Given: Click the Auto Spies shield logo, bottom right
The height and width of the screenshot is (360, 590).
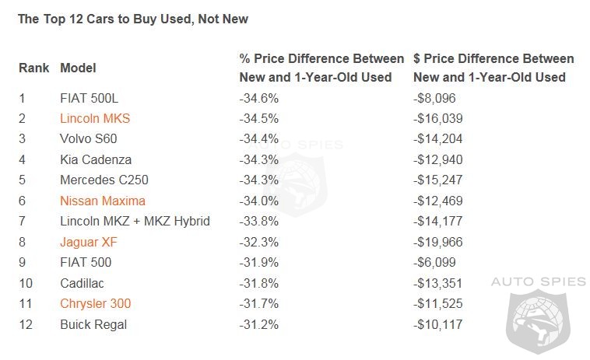Looking at the screenshot, I should pyautogui.click(x=541, y=320).
